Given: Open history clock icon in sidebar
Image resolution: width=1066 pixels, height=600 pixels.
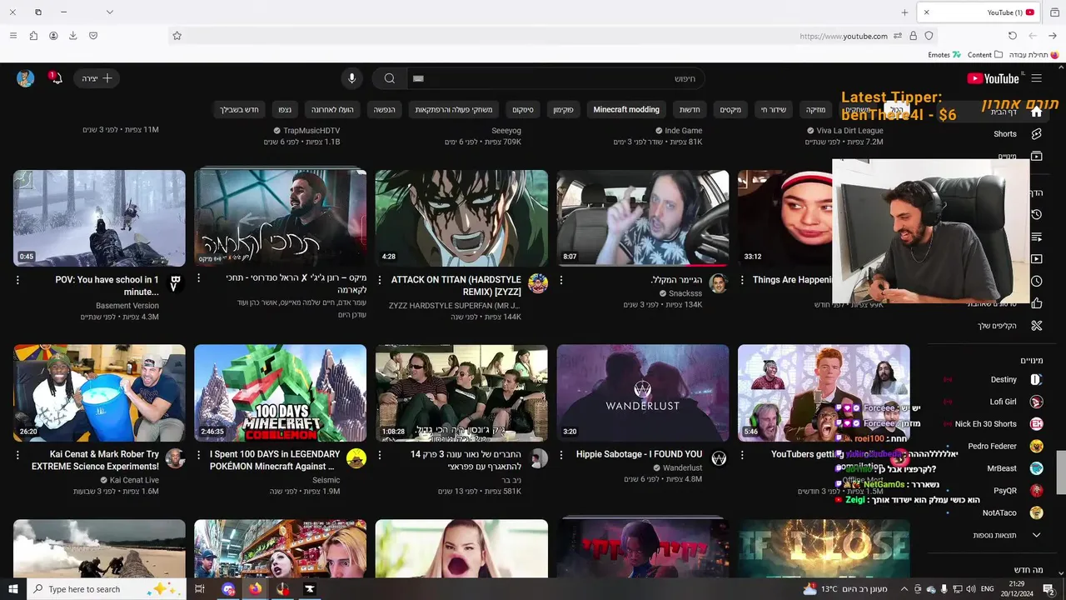Looking at the screenshot, I should tap(1037, 214).
